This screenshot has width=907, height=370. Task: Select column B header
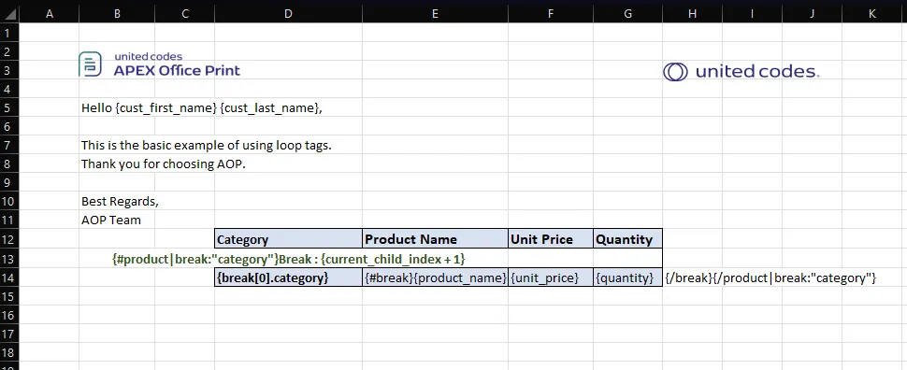click(x=117, y=14)
